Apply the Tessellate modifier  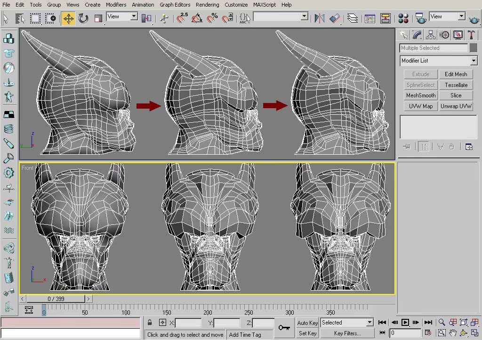pos(456,85)
